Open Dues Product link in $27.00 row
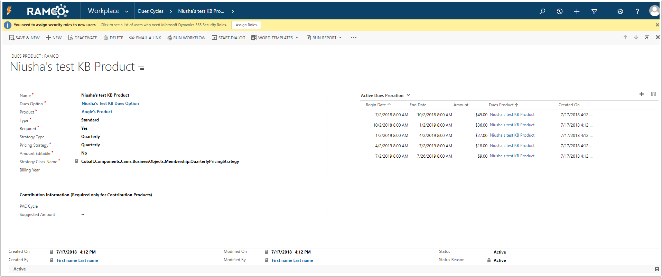The height and width of the screenshot is (277, 662). point(512,135)
